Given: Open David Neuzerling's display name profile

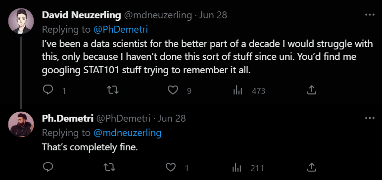Looking at the screenshot, I should pos(81,15).
